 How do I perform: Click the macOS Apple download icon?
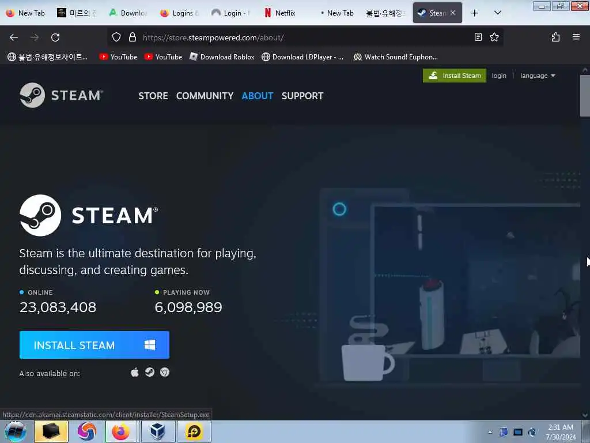pos(135,373)
